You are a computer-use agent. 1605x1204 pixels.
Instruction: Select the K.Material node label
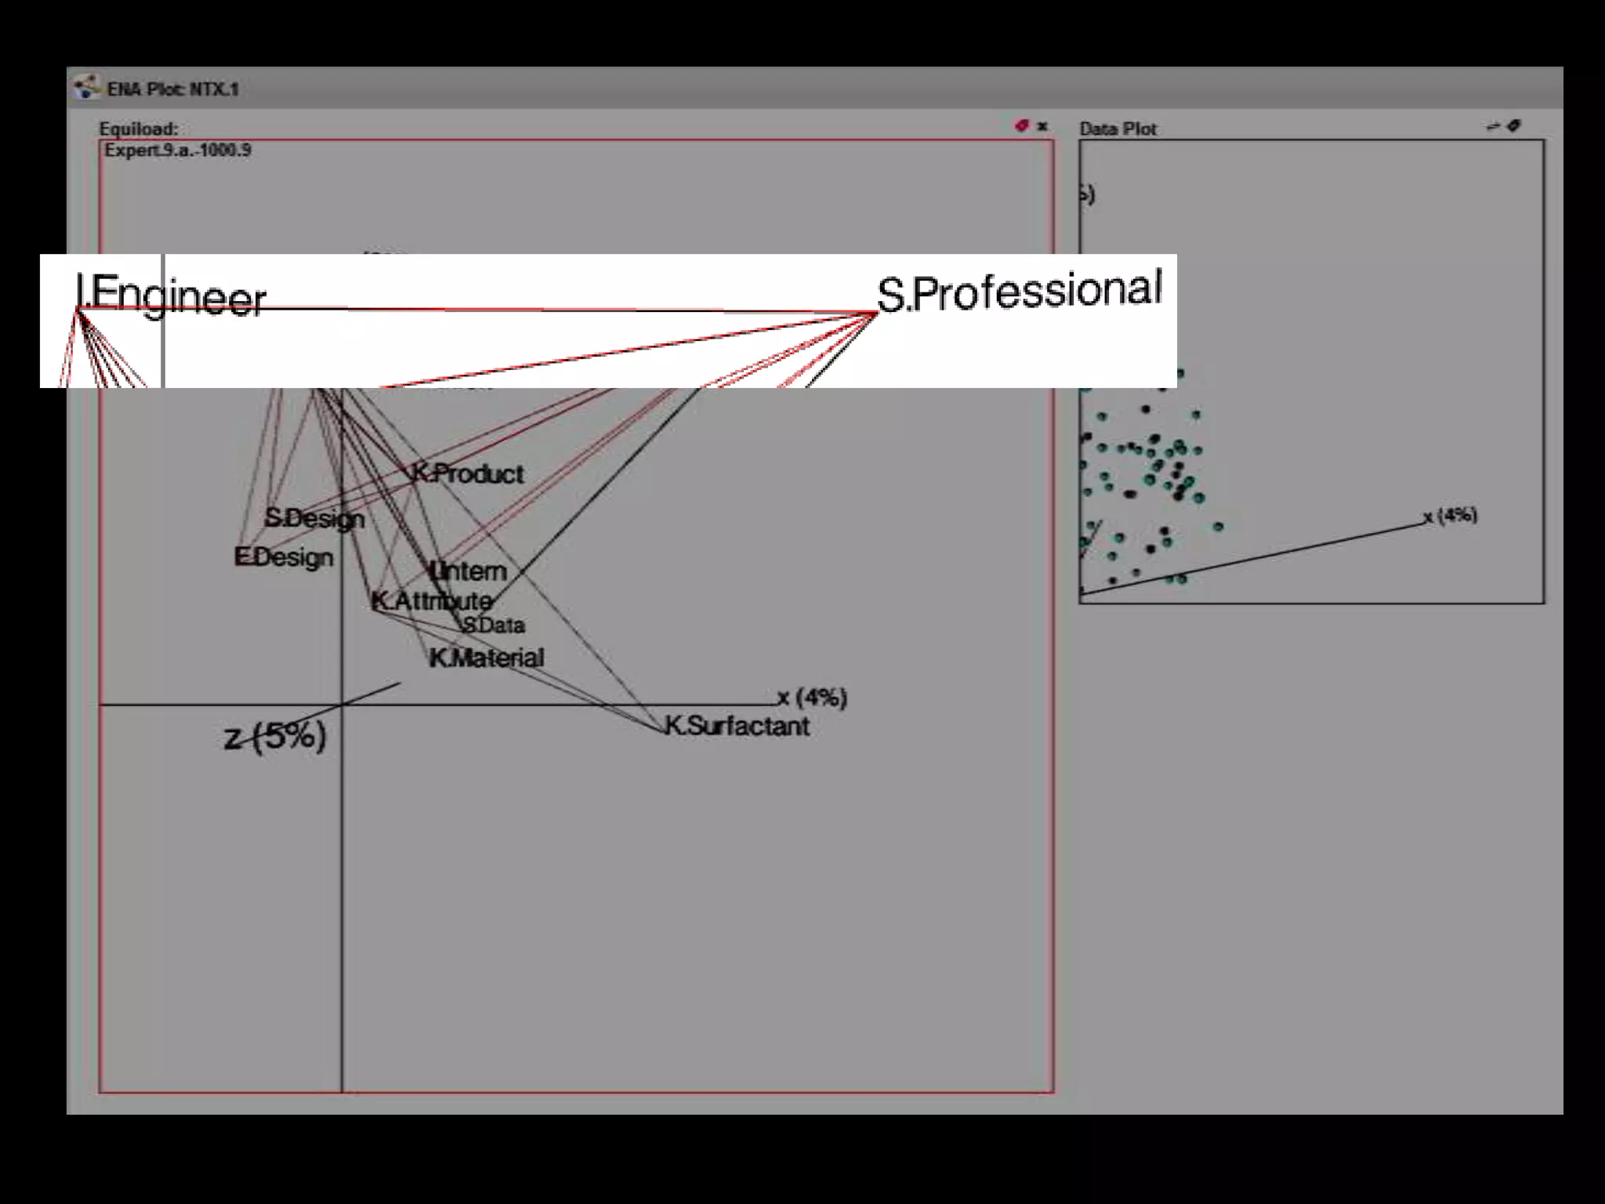(x=487, y=658)
